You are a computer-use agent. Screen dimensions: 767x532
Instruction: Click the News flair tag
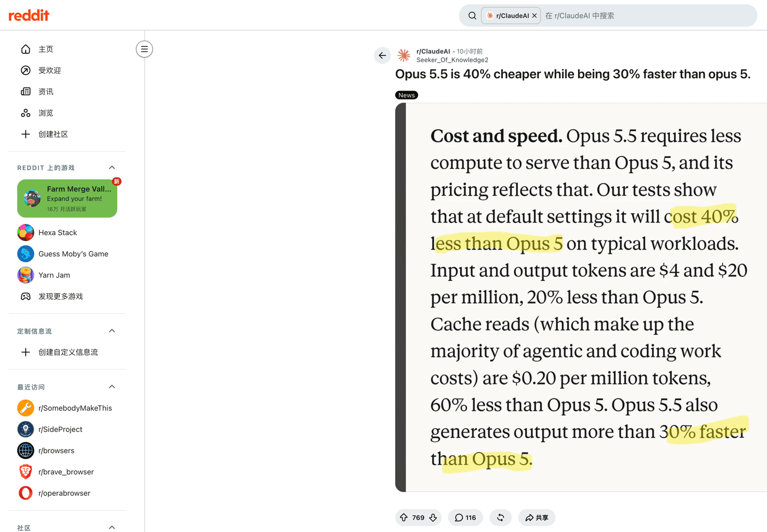[x=406, y=95]
